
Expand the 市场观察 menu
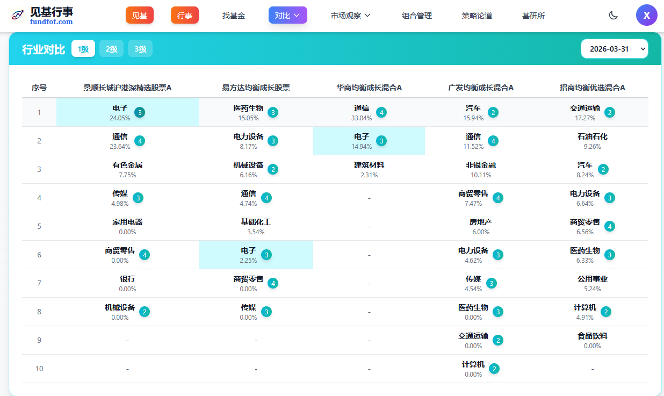click(351, 15)
